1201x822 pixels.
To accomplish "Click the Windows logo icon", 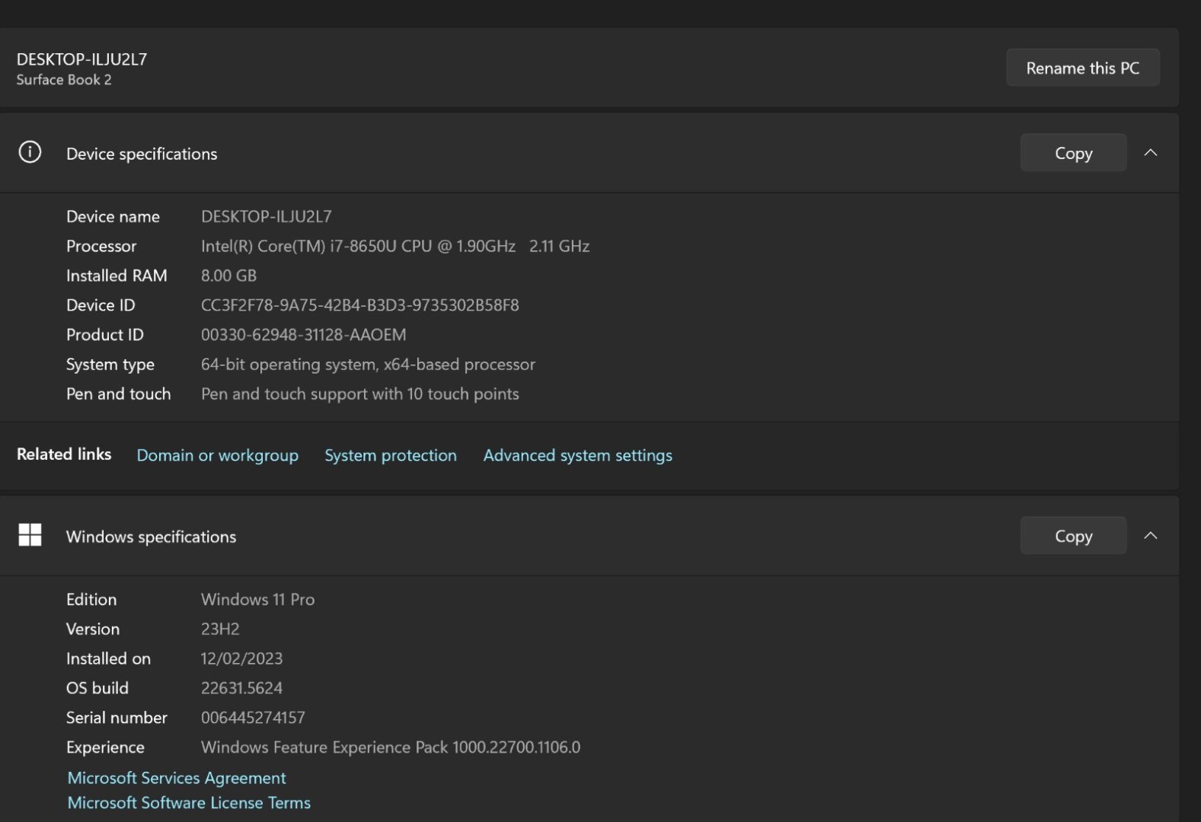I will 30,535.
